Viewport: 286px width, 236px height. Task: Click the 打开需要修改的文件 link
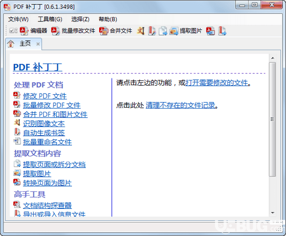[x=217, y=83]
